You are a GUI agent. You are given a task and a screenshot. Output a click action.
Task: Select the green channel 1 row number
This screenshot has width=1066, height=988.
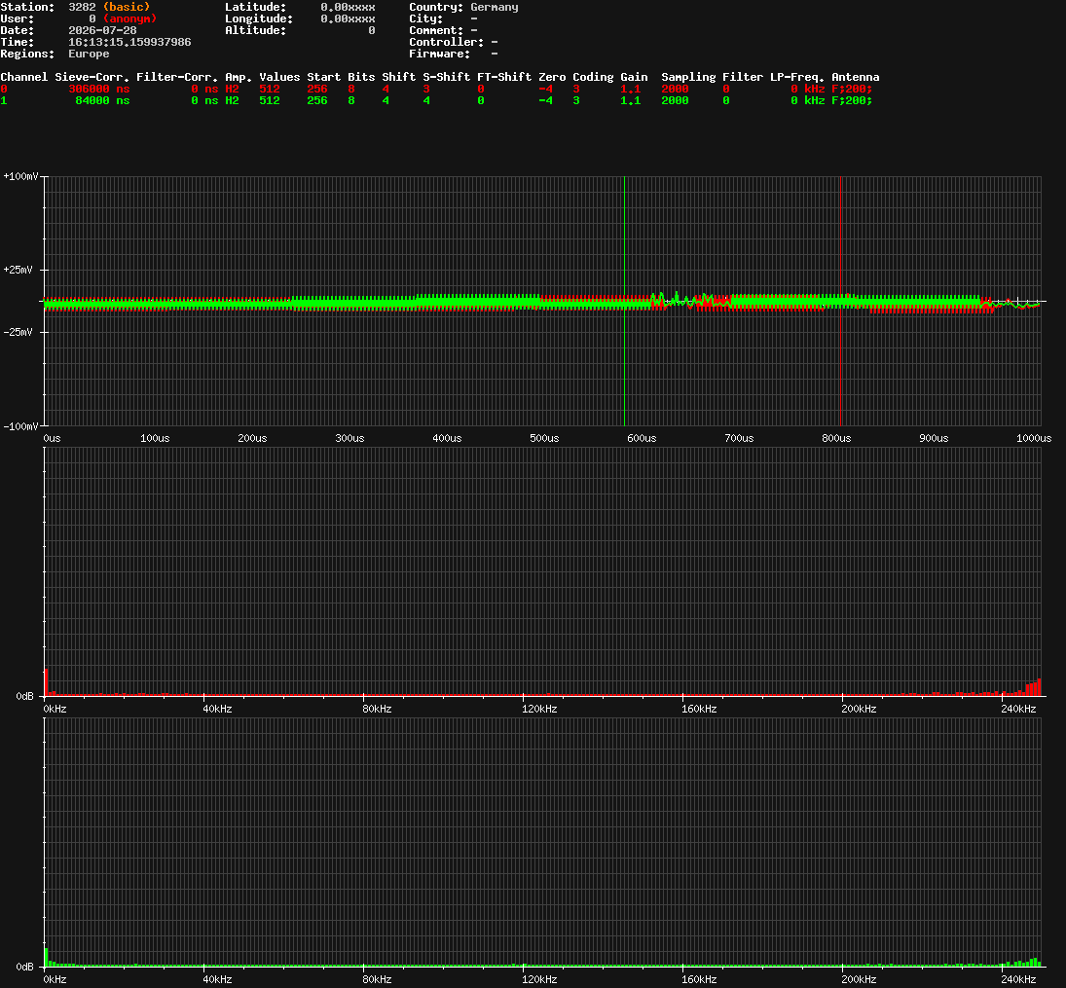click(x=4, y=100)
